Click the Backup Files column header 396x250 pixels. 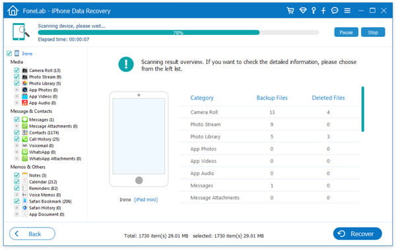click(272, 98)
